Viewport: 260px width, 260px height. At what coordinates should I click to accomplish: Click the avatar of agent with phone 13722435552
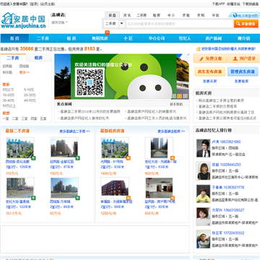pyautogui.click(x=203, y=239)
